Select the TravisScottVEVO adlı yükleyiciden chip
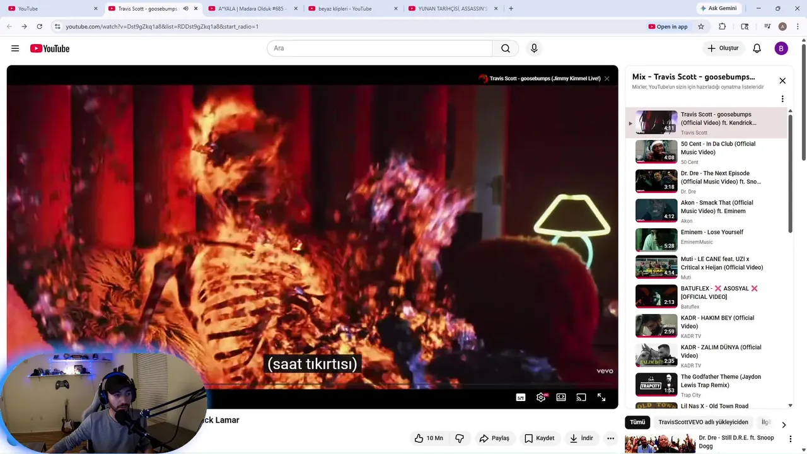 703,422
